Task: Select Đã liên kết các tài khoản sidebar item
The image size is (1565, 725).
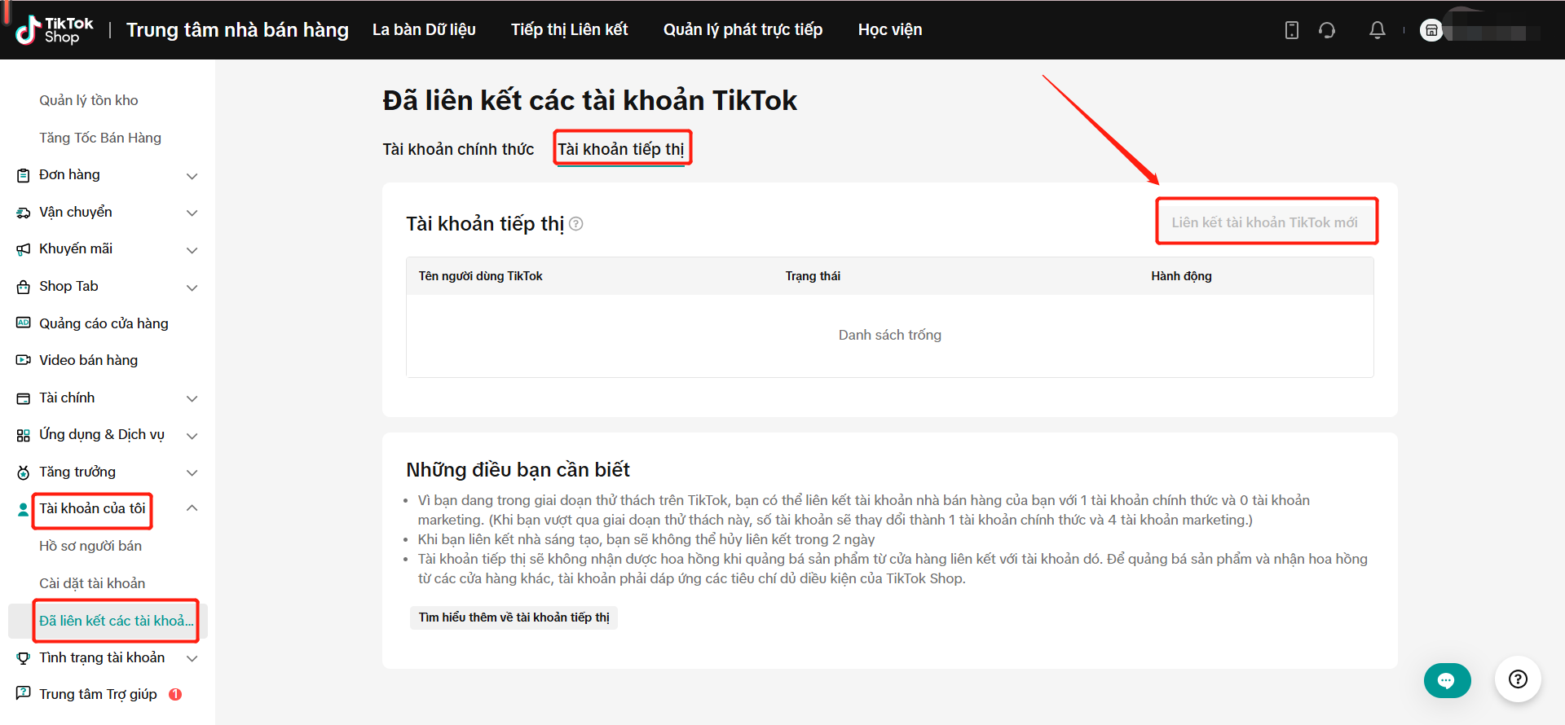Action: 108,621
